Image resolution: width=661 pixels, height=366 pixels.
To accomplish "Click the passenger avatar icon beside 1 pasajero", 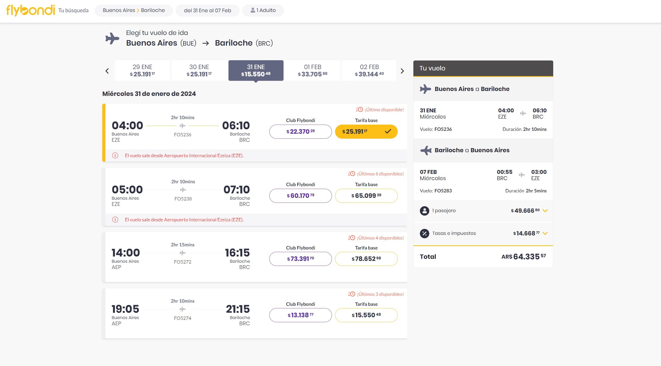I will click(424, 211).
